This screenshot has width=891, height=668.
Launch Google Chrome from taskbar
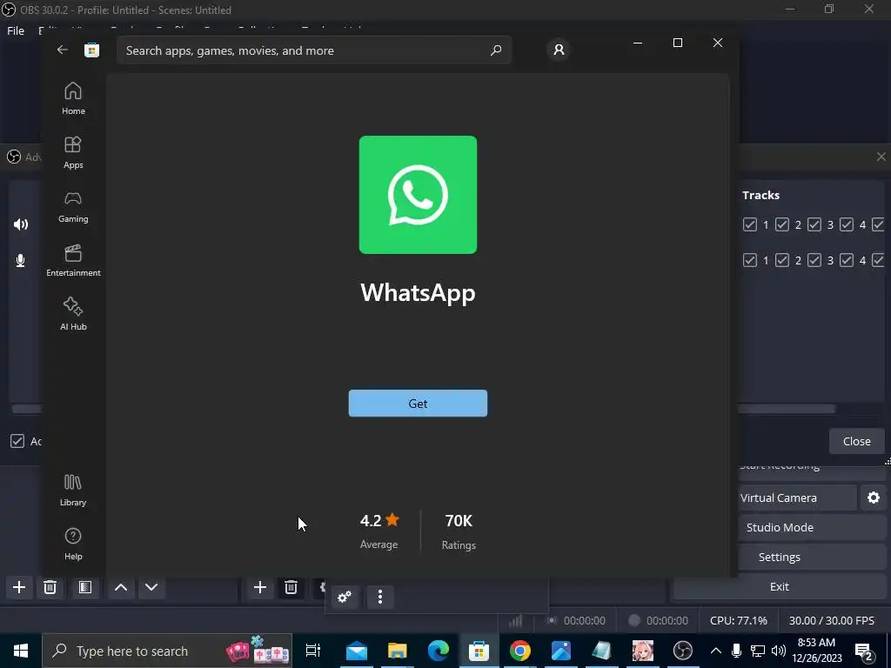point(520,651)
